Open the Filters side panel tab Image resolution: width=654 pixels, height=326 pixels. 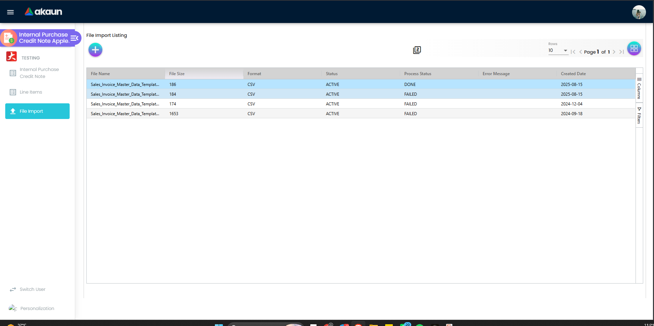(x=639, y=115)
